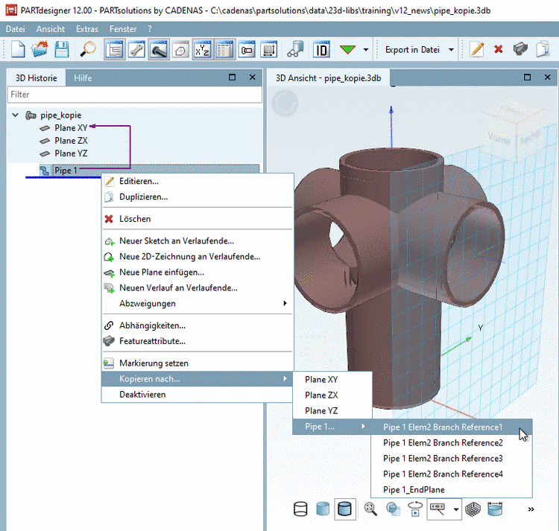Expand the 3D view toolbar overflow chevron
559x531 pixels.
531,509
